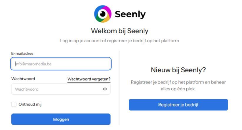Click the E-mailadres field label
The image size is (242, 130).
pyautogui.click(x=22, y=54)
